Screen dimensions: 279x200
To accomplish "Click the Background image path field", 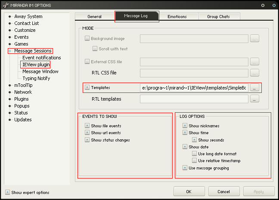I will click(x=194, y=39).
